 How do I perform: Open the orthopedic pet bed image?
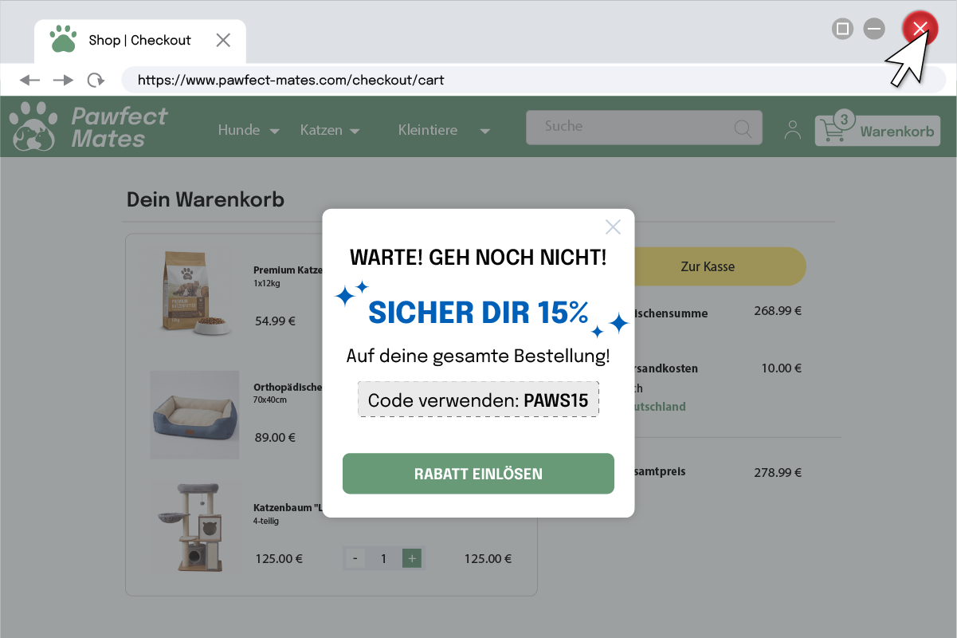[x=194, y=414]
